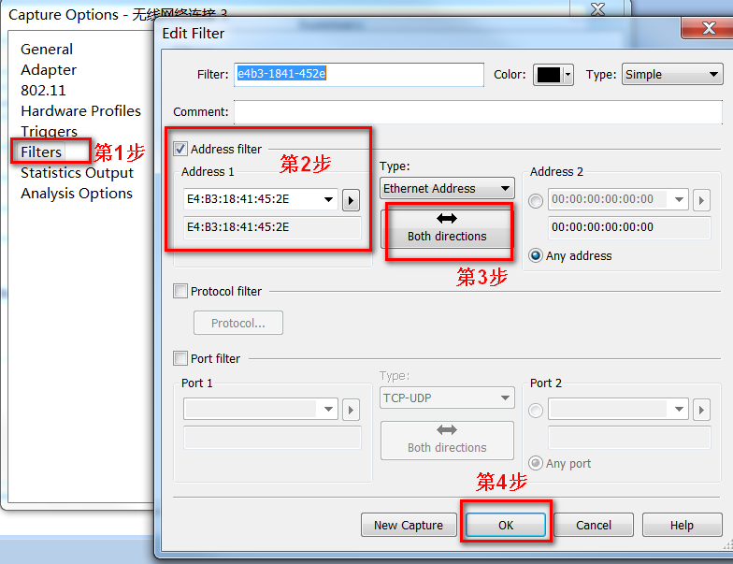Viewport: 733px width, 564px height.
Task: Select the Any address radio button
Action: 536,255
